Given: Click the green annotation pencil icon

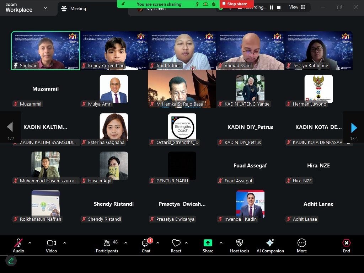Looking at the screenshot, I should [x=11, y=261].
